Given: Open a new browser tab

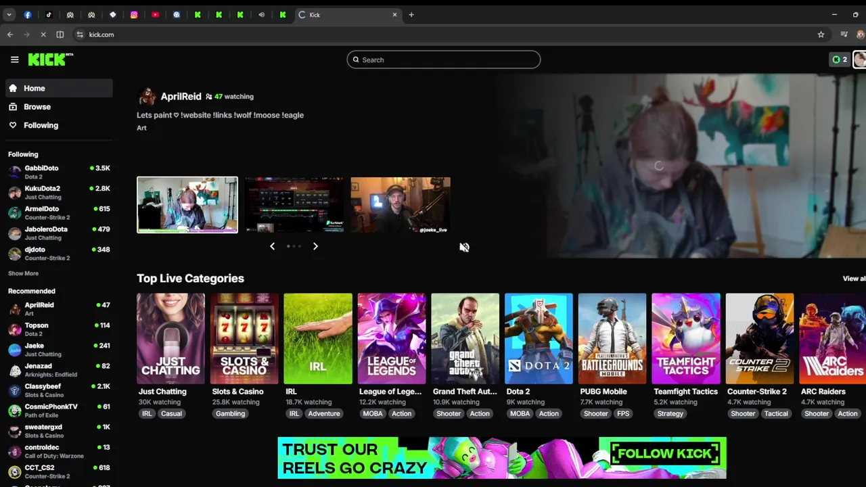Looking at the screenshot, I should click(411, 15).
